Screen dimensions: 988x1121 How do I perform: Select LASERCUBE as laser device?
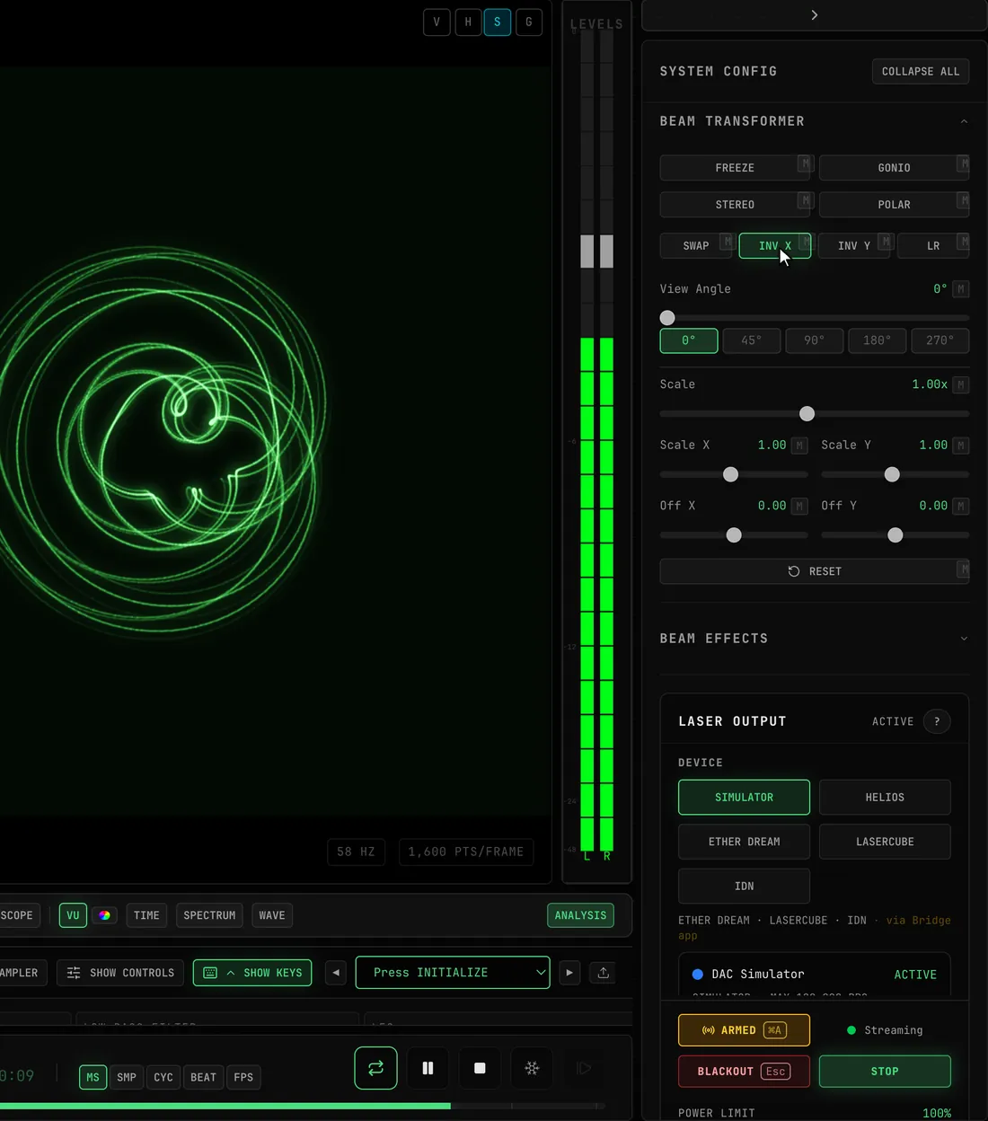pos(885,842)
